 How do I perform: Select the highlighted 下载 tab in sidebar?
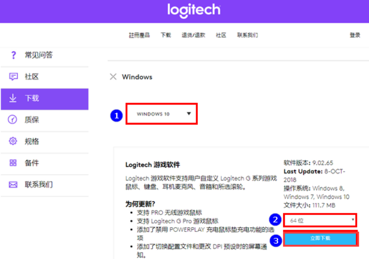coord(44,99)
